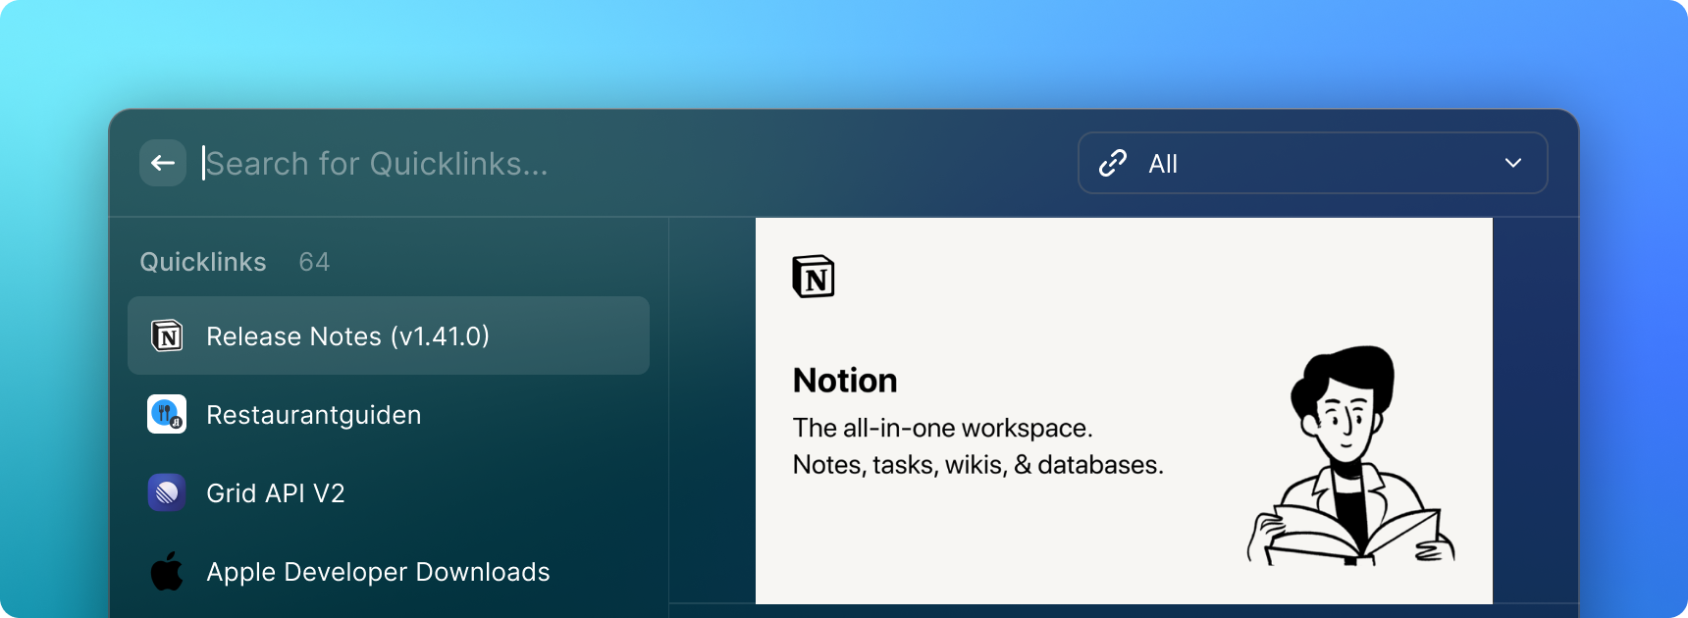Click the Notion icon beside Release Notes
This screenshot has height=618, width=1688.
[167, 335]
